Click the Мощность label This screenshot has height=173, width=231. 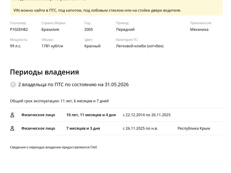(x=19, y=40)
